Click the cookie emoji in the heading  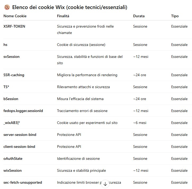tap(7, 7)
